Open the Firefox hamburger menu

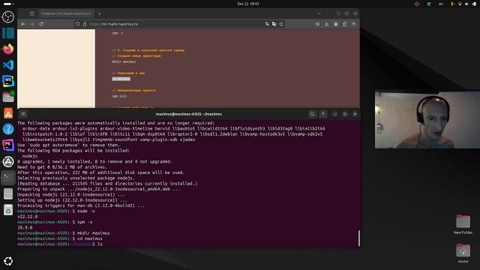point(354,24)
